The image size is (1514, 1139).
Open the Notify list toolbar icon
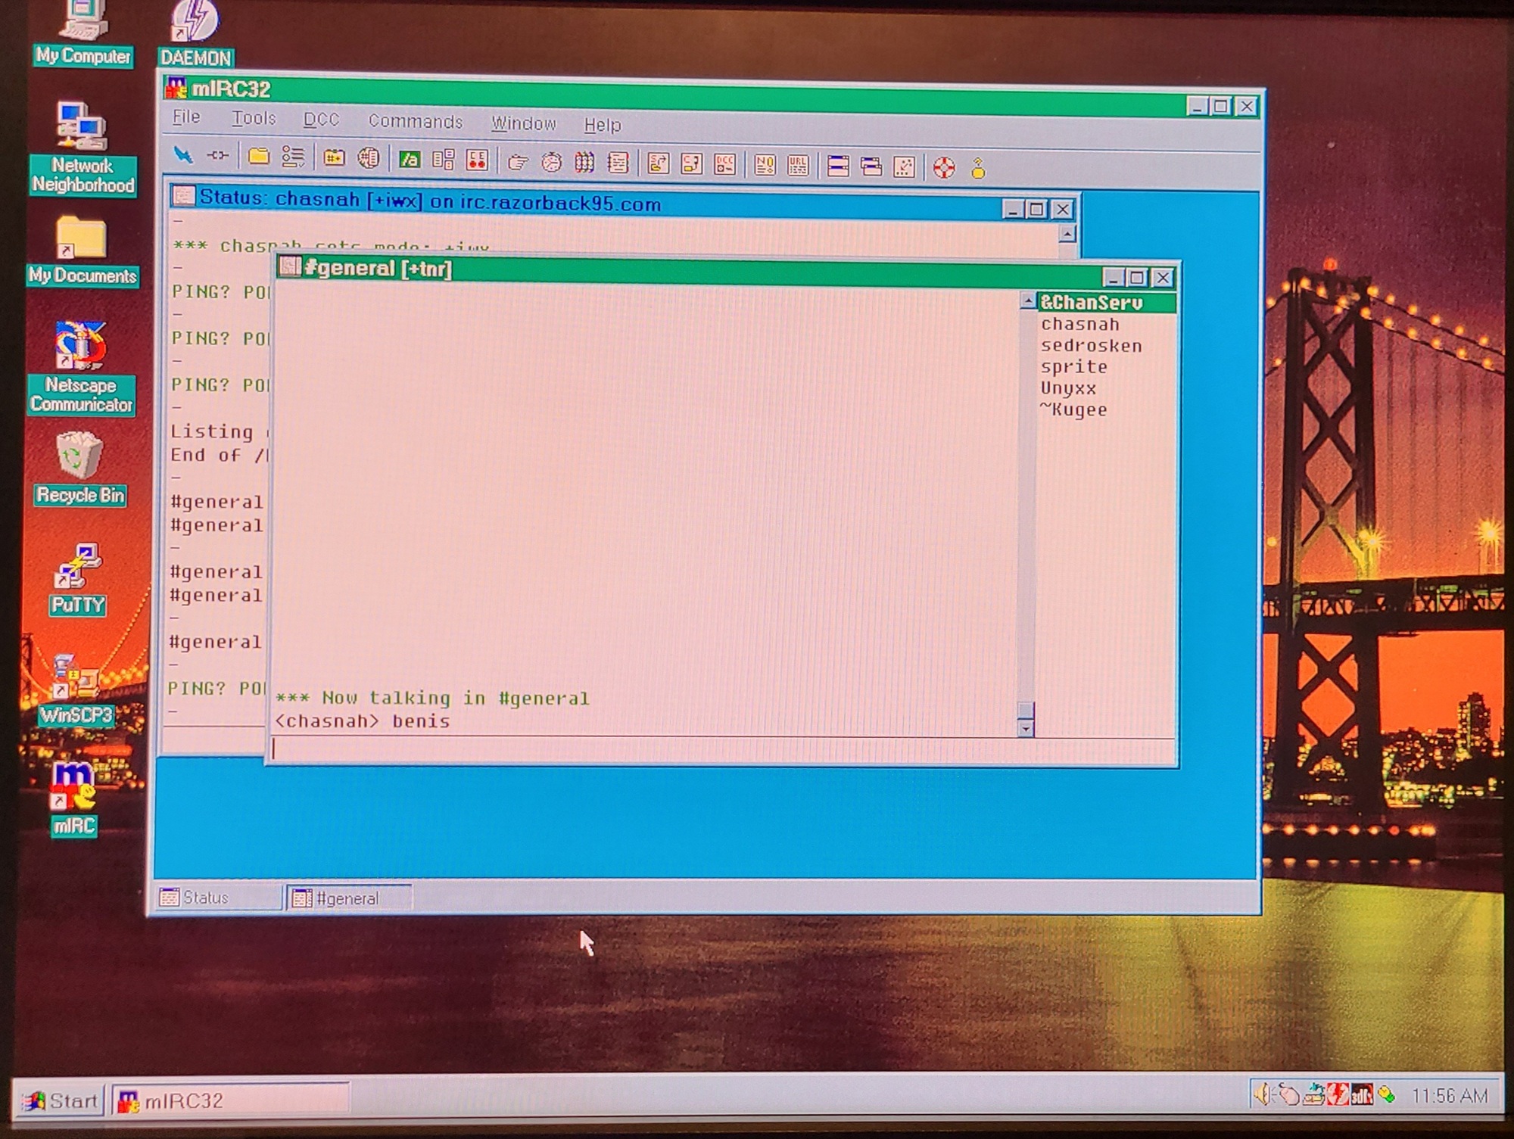click(765, 165)
